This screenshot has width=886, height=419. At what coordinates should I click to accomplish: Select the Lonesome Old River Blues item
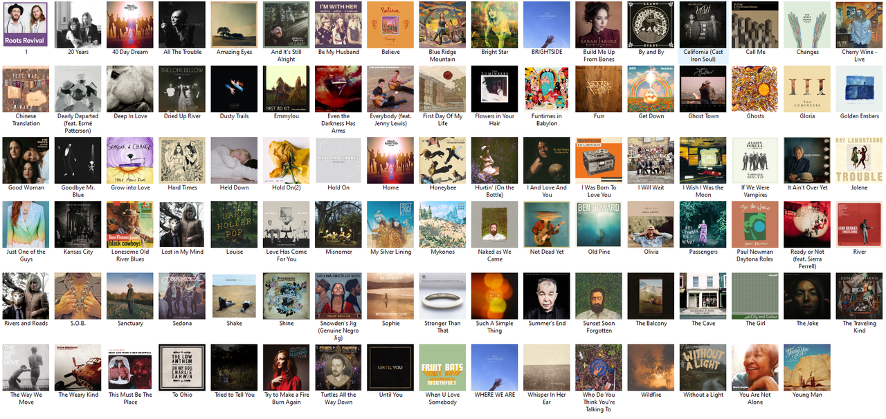[130, 224]
